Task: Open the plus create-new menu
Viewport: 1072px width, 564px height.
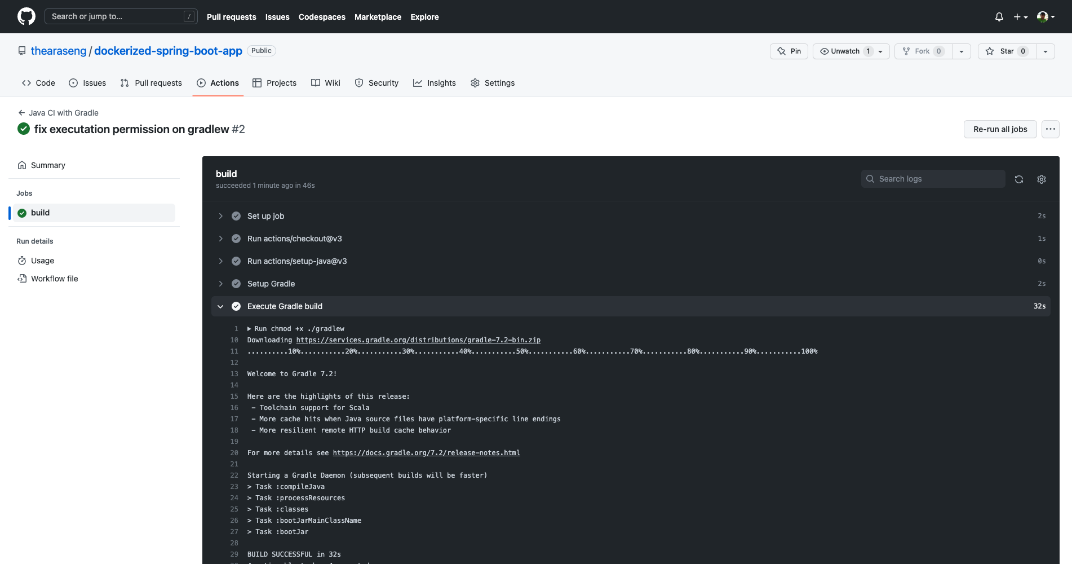Action: click(1020, 17)
